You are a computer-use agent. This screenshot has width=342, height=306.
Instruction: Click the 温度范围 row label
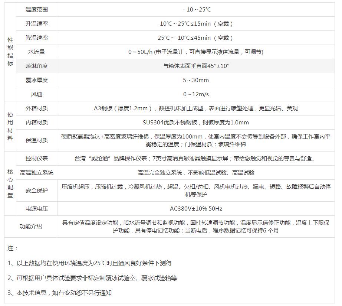pyautogui.click(x=36, y=10)
